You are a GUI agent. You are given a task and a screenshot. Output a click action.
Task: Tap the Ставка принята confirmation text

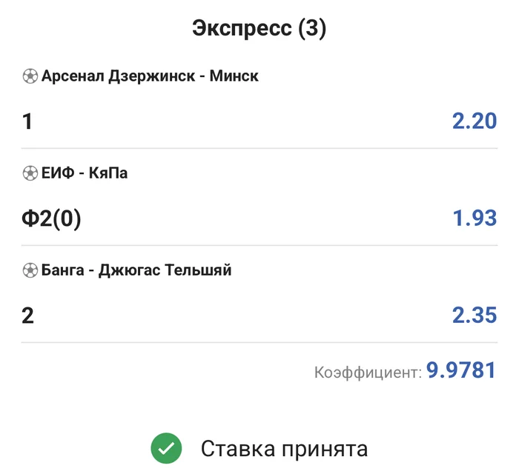tap(284, 448)
